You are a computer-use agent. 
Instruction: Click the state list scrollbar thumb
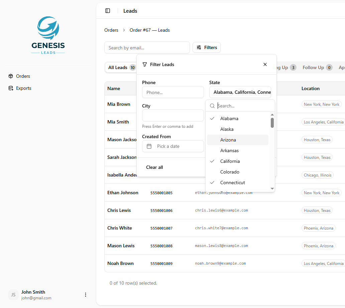pyautogui.click(x=272, y=123)
